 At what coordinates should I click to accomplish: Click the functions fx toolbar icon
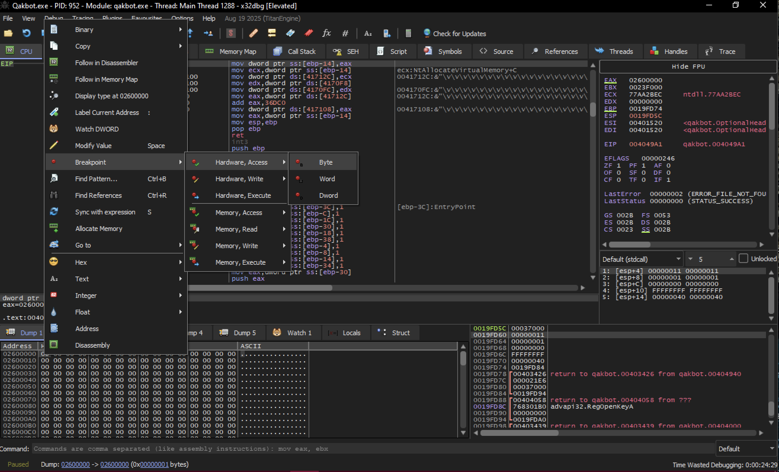pos(327,33)
